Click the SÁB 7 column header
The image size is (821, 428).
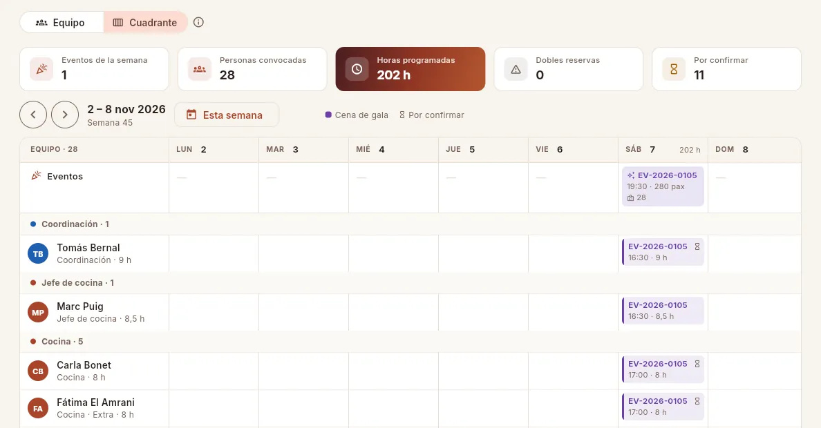[x=663, y=150]
